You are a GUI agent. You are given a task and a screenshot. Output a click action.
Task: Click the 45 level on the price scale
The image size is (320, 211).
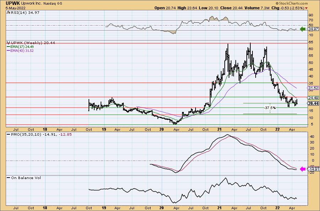[311, 70]
